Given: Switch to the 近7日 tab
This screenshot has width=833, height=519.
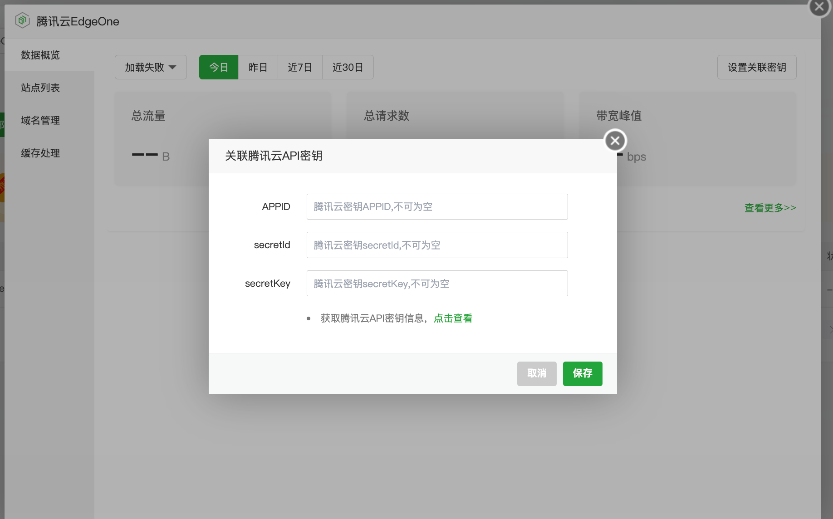Looking at the screenshot, I should [299, 67].
